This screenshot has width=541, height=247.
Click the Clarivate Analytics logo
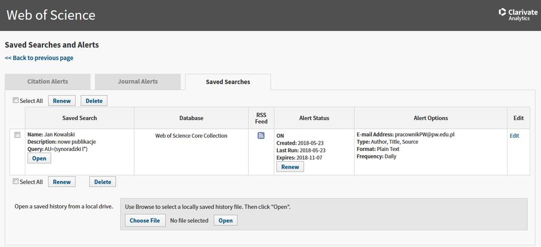(518, 14)
